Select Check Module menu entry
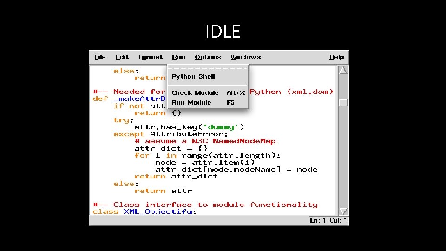 pyautogui.click(x=208, y=92)
